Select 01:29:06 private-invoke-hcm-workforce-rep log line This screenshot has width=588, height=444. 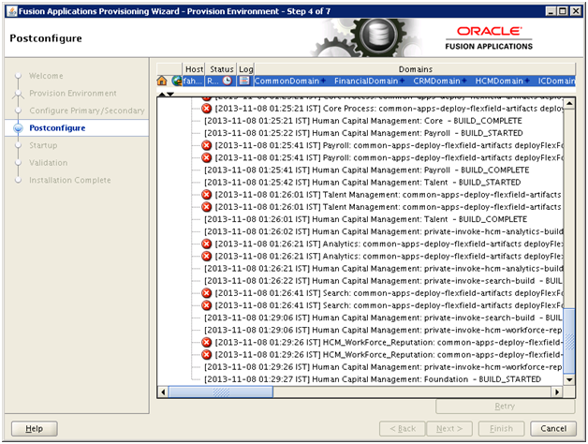[x=383, y=330]
